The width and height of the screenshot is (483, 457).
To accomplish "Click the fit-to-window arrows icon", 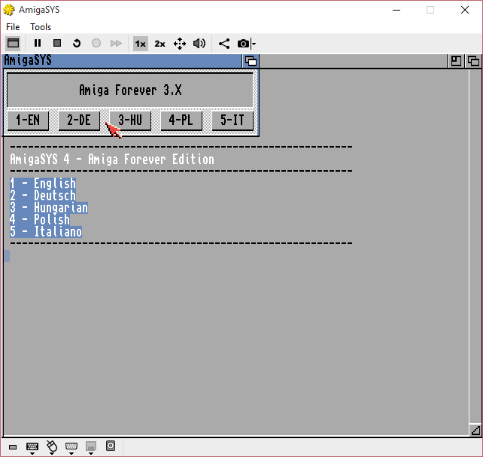I will (180, 44).
